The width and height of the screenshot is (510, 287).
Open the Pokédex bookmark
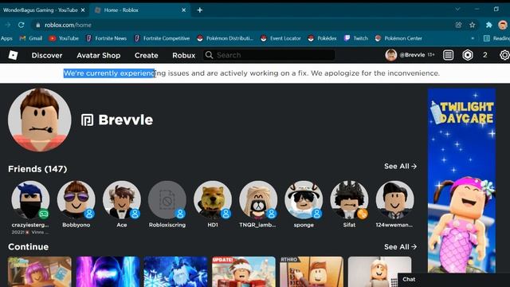(322, 38)
